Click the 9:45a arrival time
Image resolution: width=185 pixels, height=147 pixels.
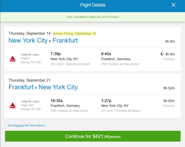(x=106, y=54)
